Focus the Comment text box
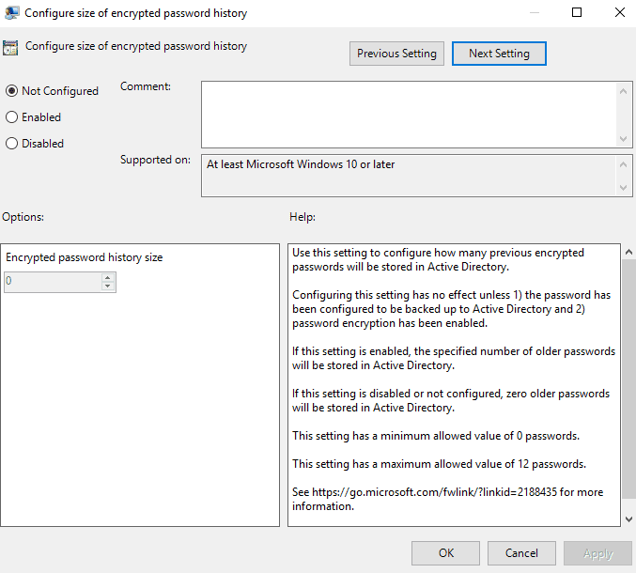This screenshot has width=636, height=573. tap(408, 113)
